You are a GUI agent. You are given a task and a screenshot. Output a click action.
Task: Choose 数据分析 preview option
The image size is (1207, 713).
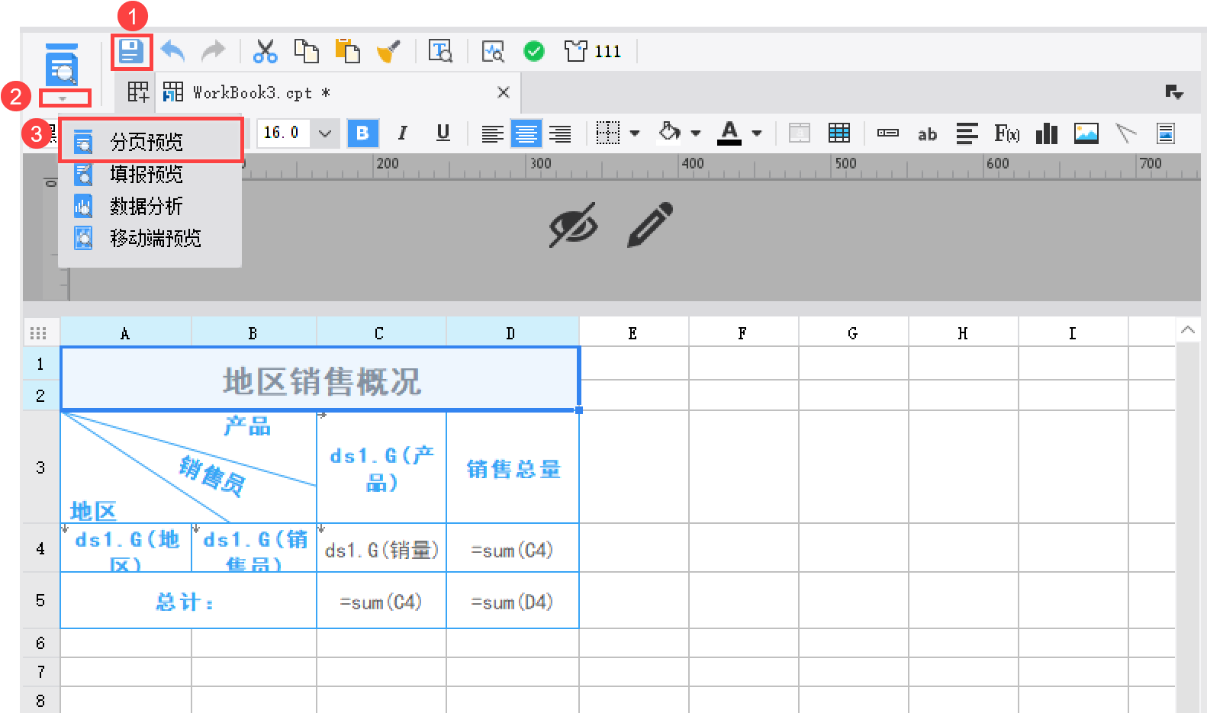(152, 206)
